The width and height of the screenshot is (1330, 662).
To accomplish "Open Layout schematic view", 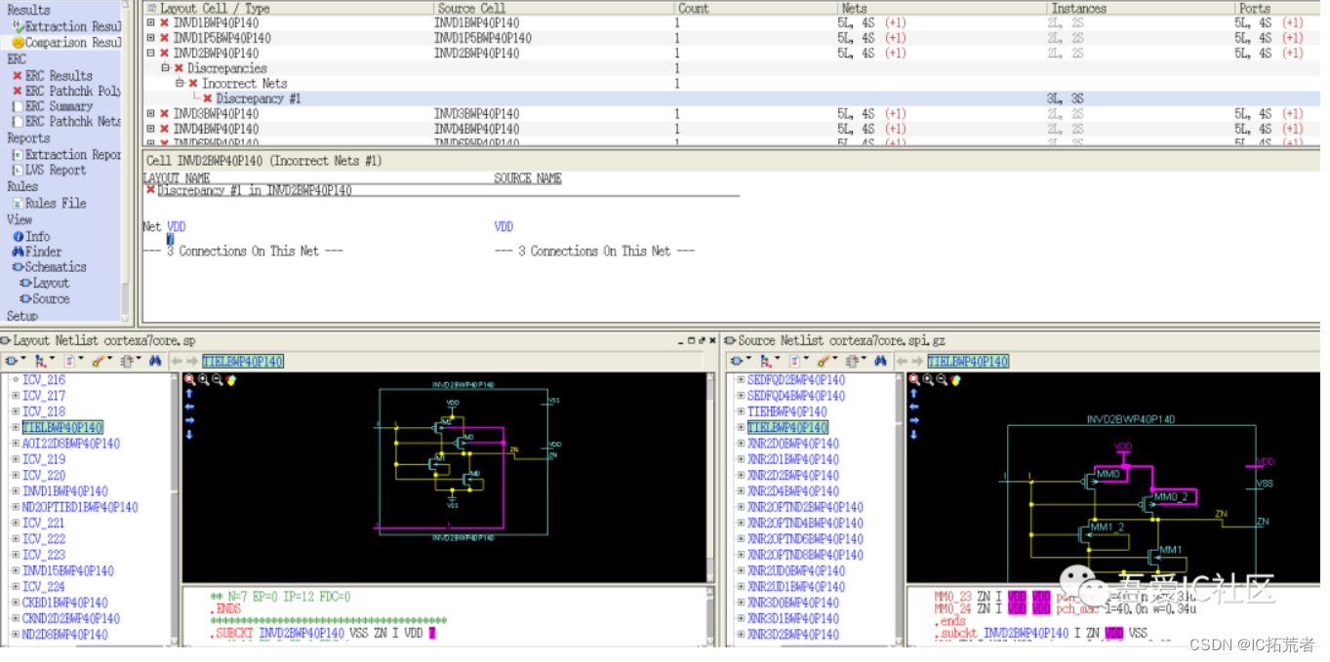I will tap(45, 283).
